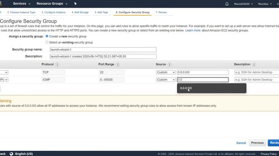Click the TCP rule description field

(257, 72)
